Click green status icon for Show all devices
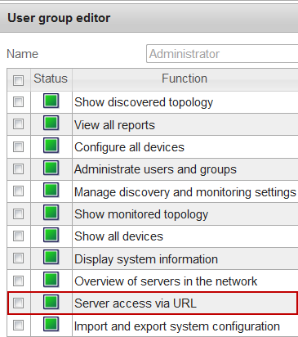Image resolution: width=298 pixels, height=337 pixels. [x=51, y=235]
